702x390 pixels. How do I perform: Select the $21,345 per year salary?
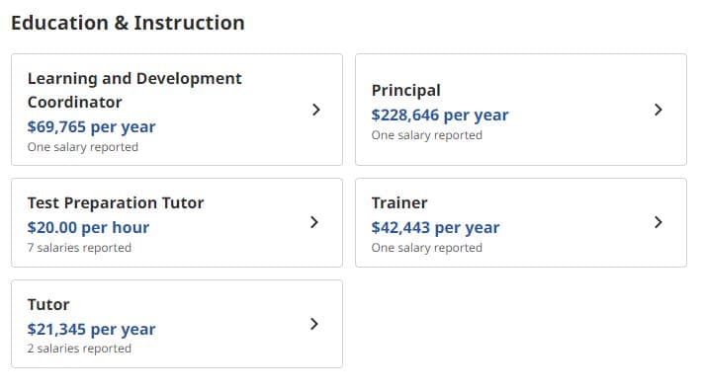click(x=91, y=329)
